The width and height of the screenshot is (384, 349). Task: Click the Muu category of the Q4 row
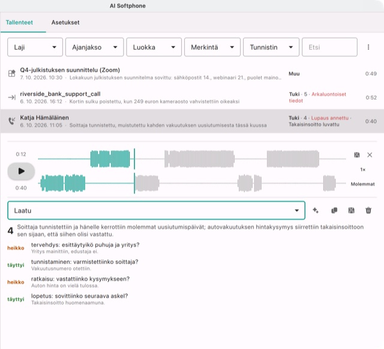(294, 73)
